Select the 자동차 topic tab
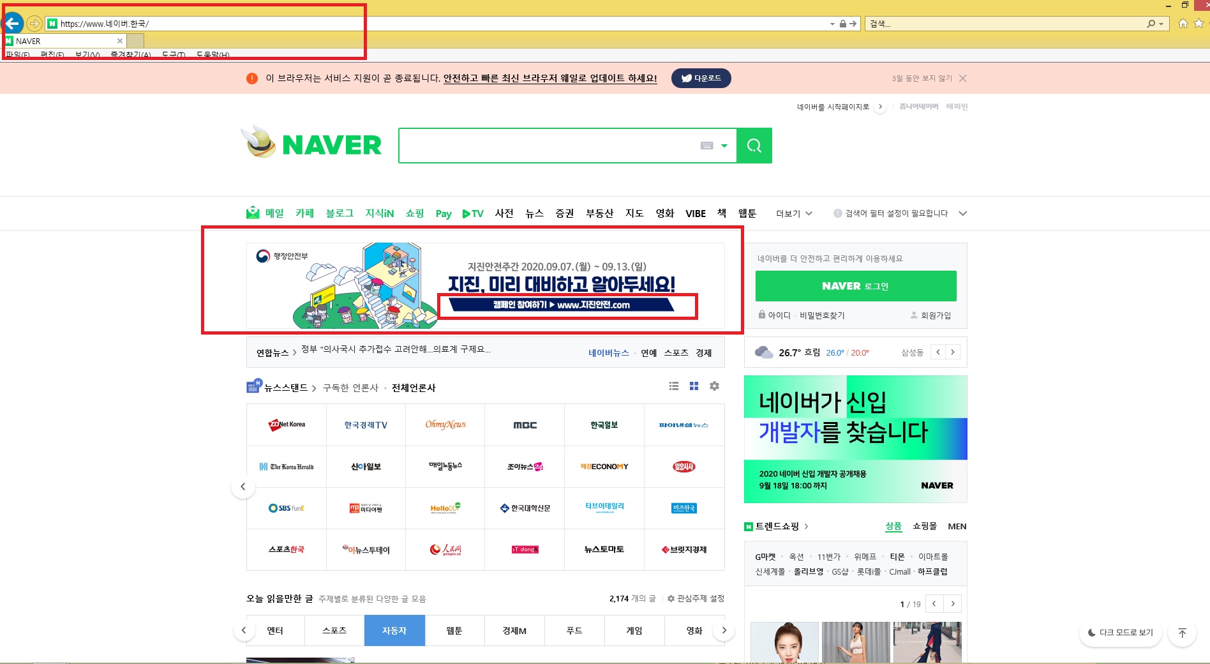The height and width of the screenshot is (664, 1210). pos(394,631)
